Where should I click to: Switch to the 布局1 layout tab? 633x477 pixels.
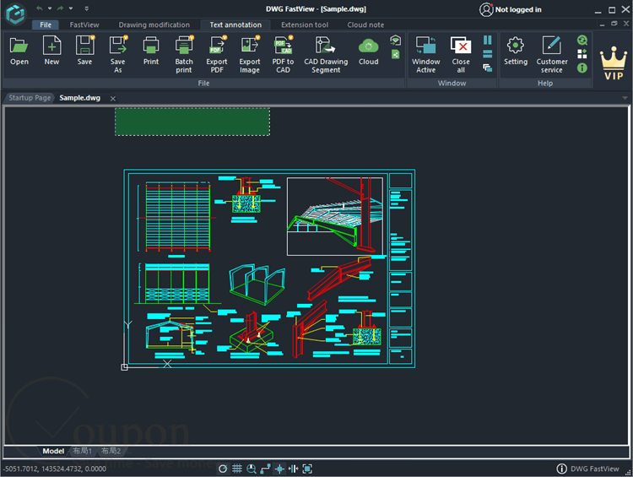coord(83,451)
